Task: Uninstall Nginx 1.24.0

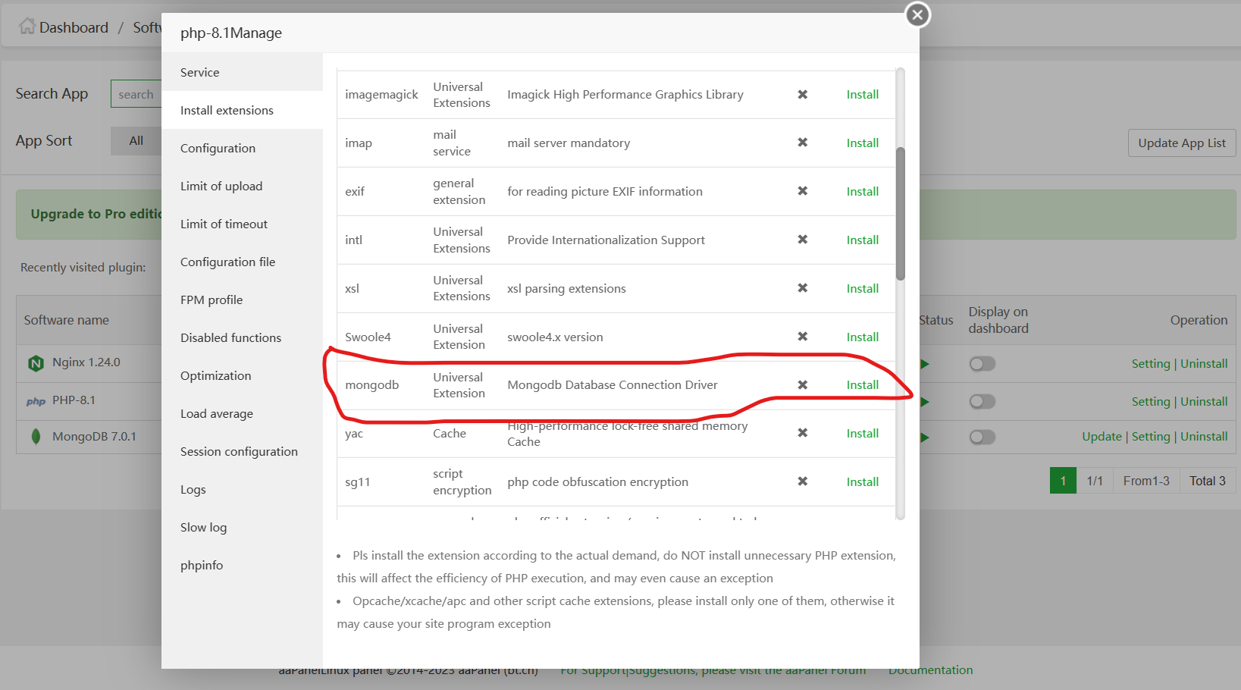Action: 1204,363
